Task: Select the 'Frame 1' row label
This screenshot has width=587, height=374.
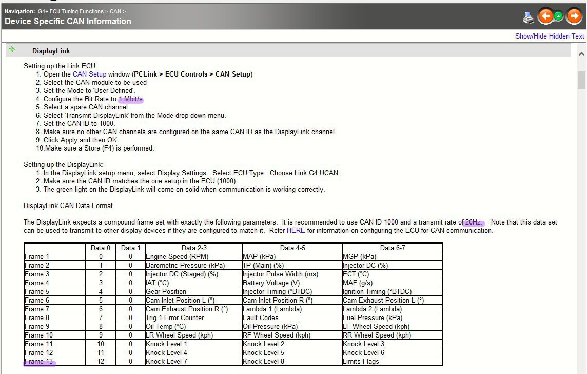Action: [37, 257]
